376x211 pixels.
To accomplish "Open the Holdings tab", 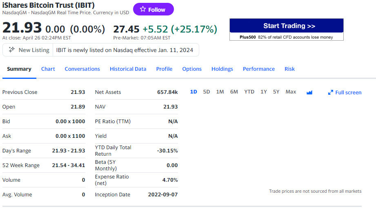I will pos(222,69).
